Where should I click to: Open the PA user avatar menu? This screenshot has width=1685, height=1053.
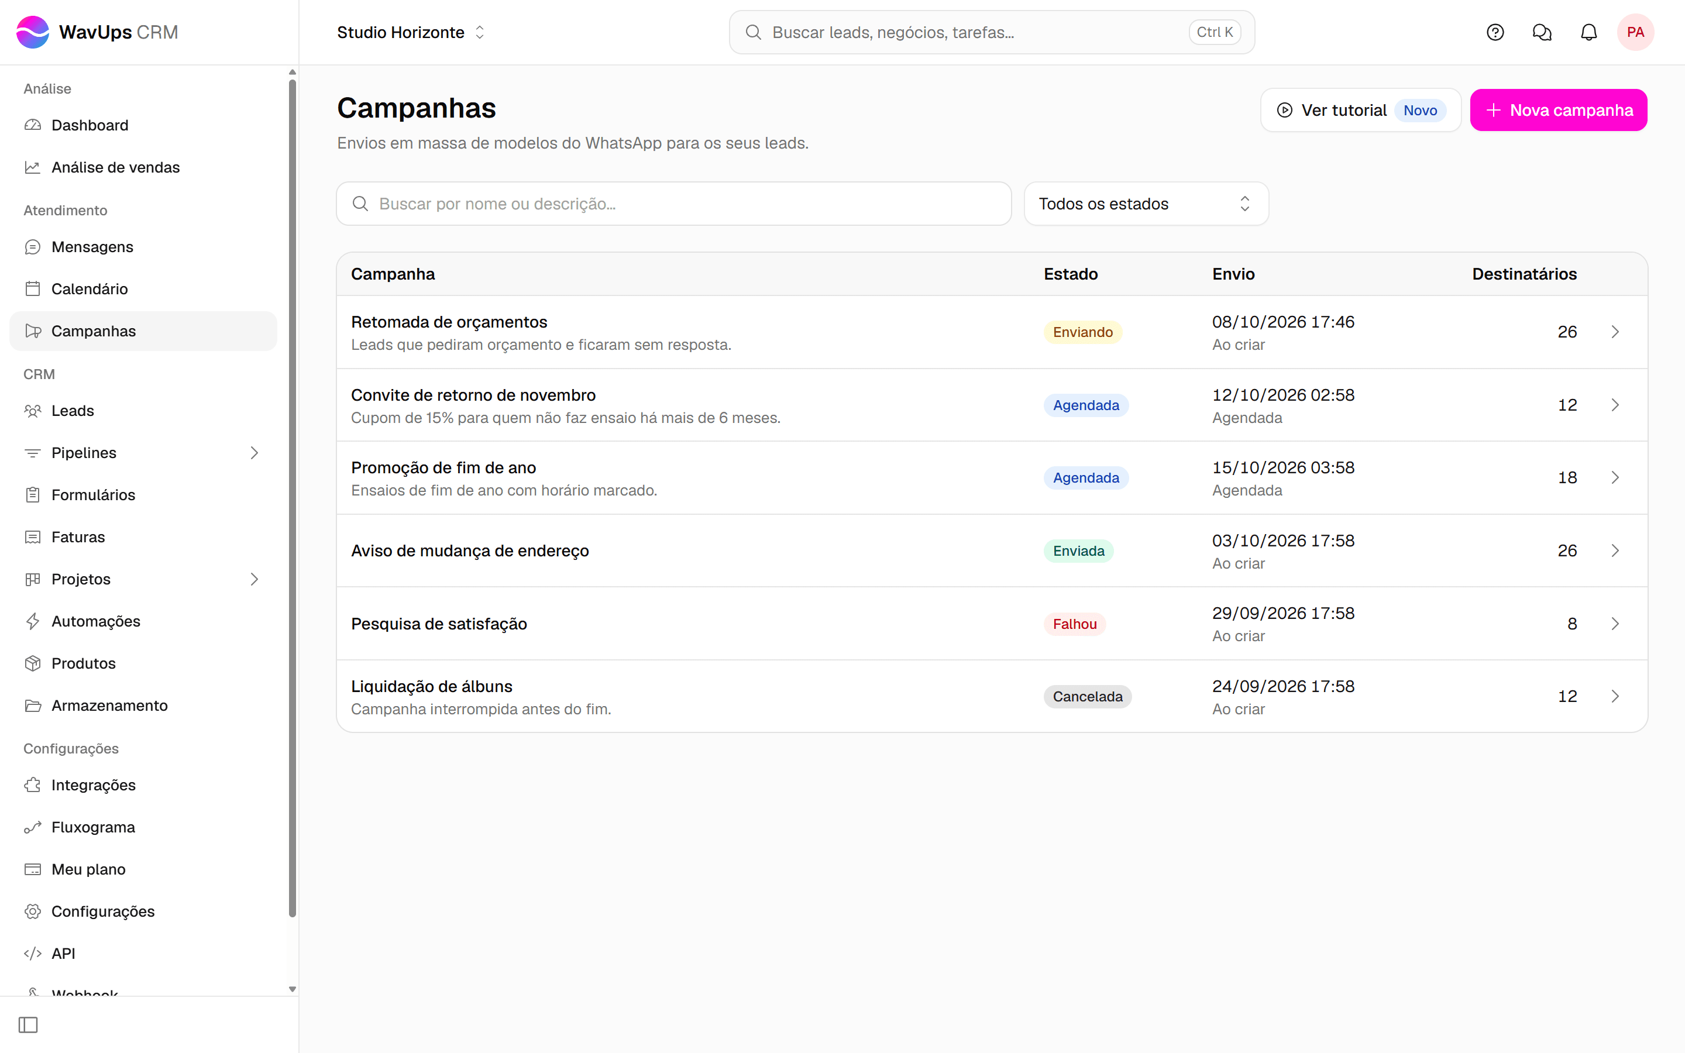click(x=1635, y=32)
